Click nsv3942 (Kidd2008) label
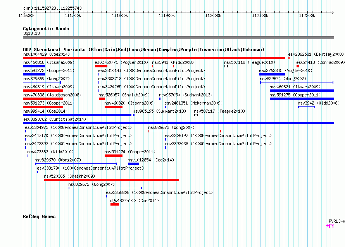 (319, 103)
